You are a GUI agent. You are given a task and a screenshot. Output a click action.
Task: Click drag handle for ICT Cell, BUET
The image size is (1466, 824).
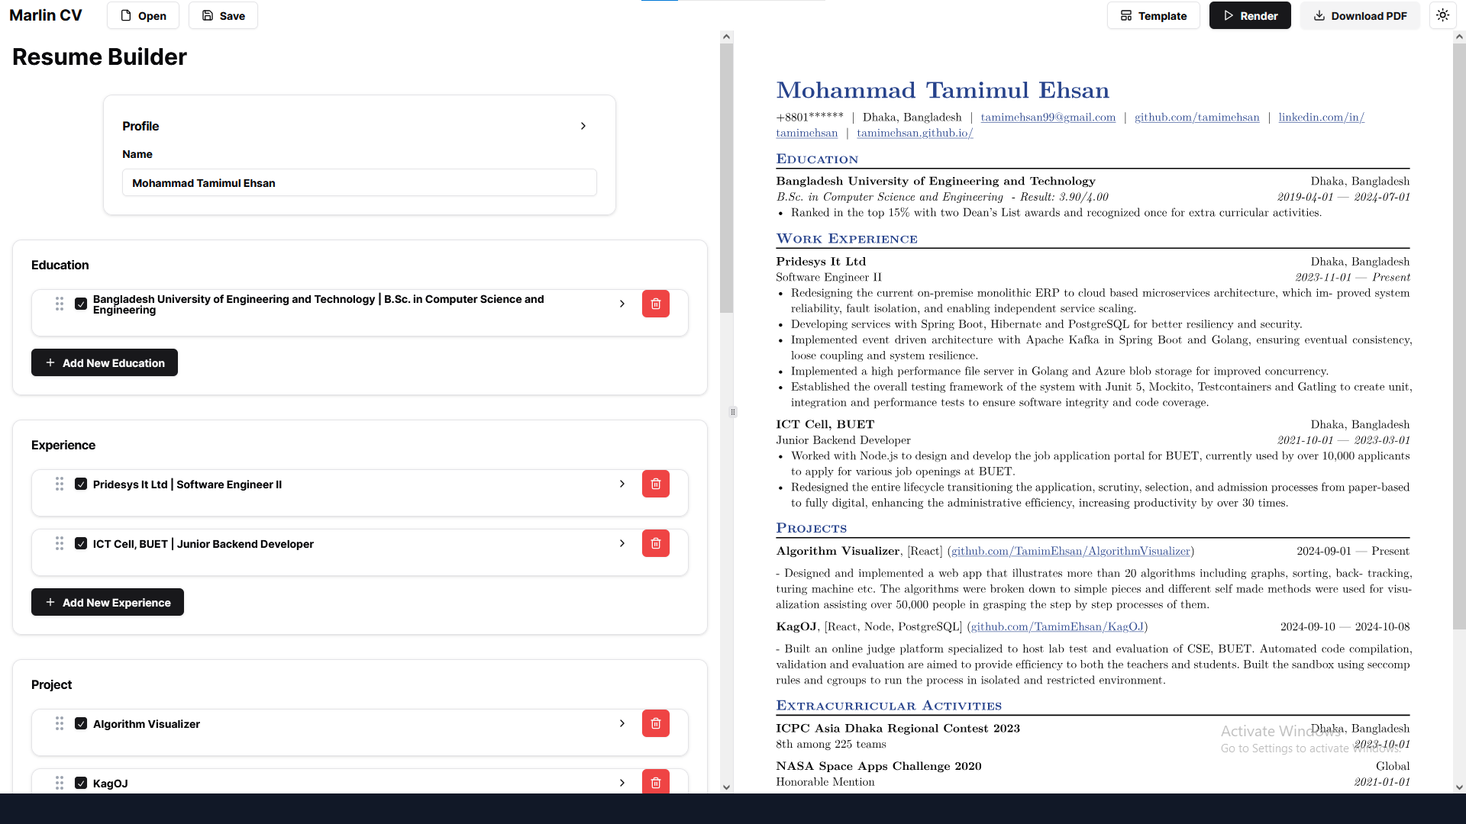point(60,543)
